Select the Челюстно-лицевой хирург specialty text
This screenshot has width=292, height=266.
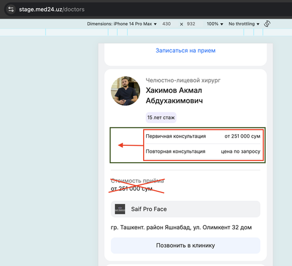[x=183, y=80]
